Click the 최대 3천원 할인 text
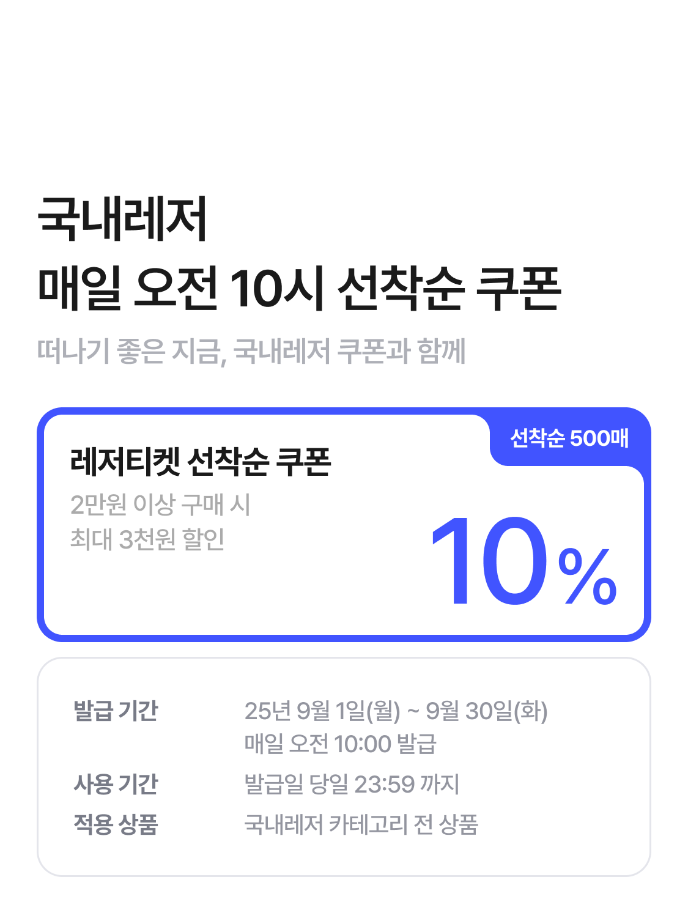Screen dimensions: 688x899 [147, 539]
